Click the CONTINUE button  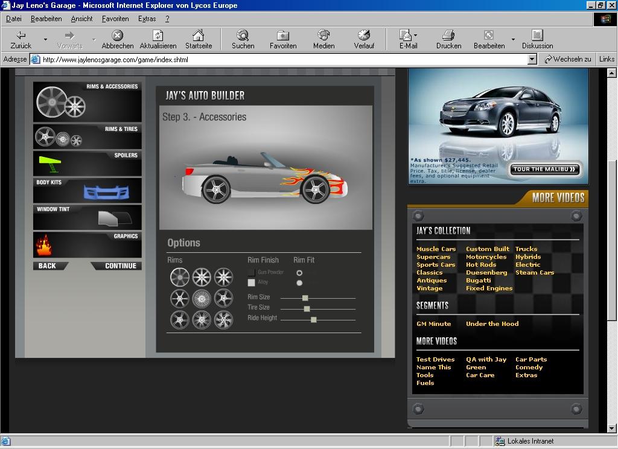[119, 266]
